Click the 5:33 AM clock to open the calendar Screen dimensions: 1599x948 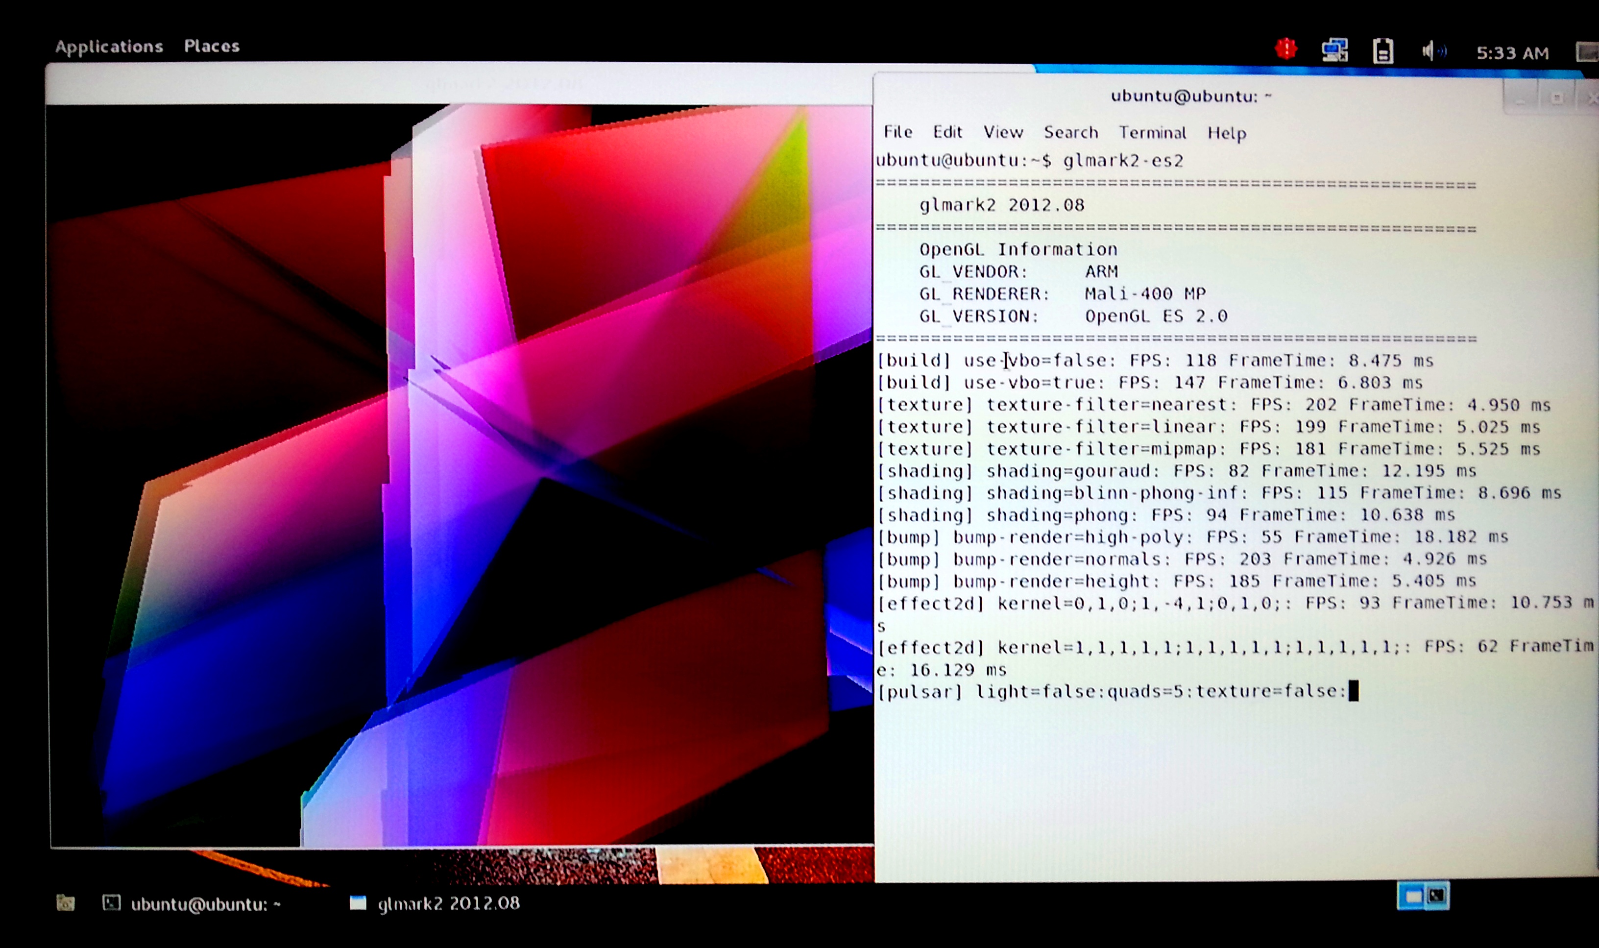click(1513, 52)
